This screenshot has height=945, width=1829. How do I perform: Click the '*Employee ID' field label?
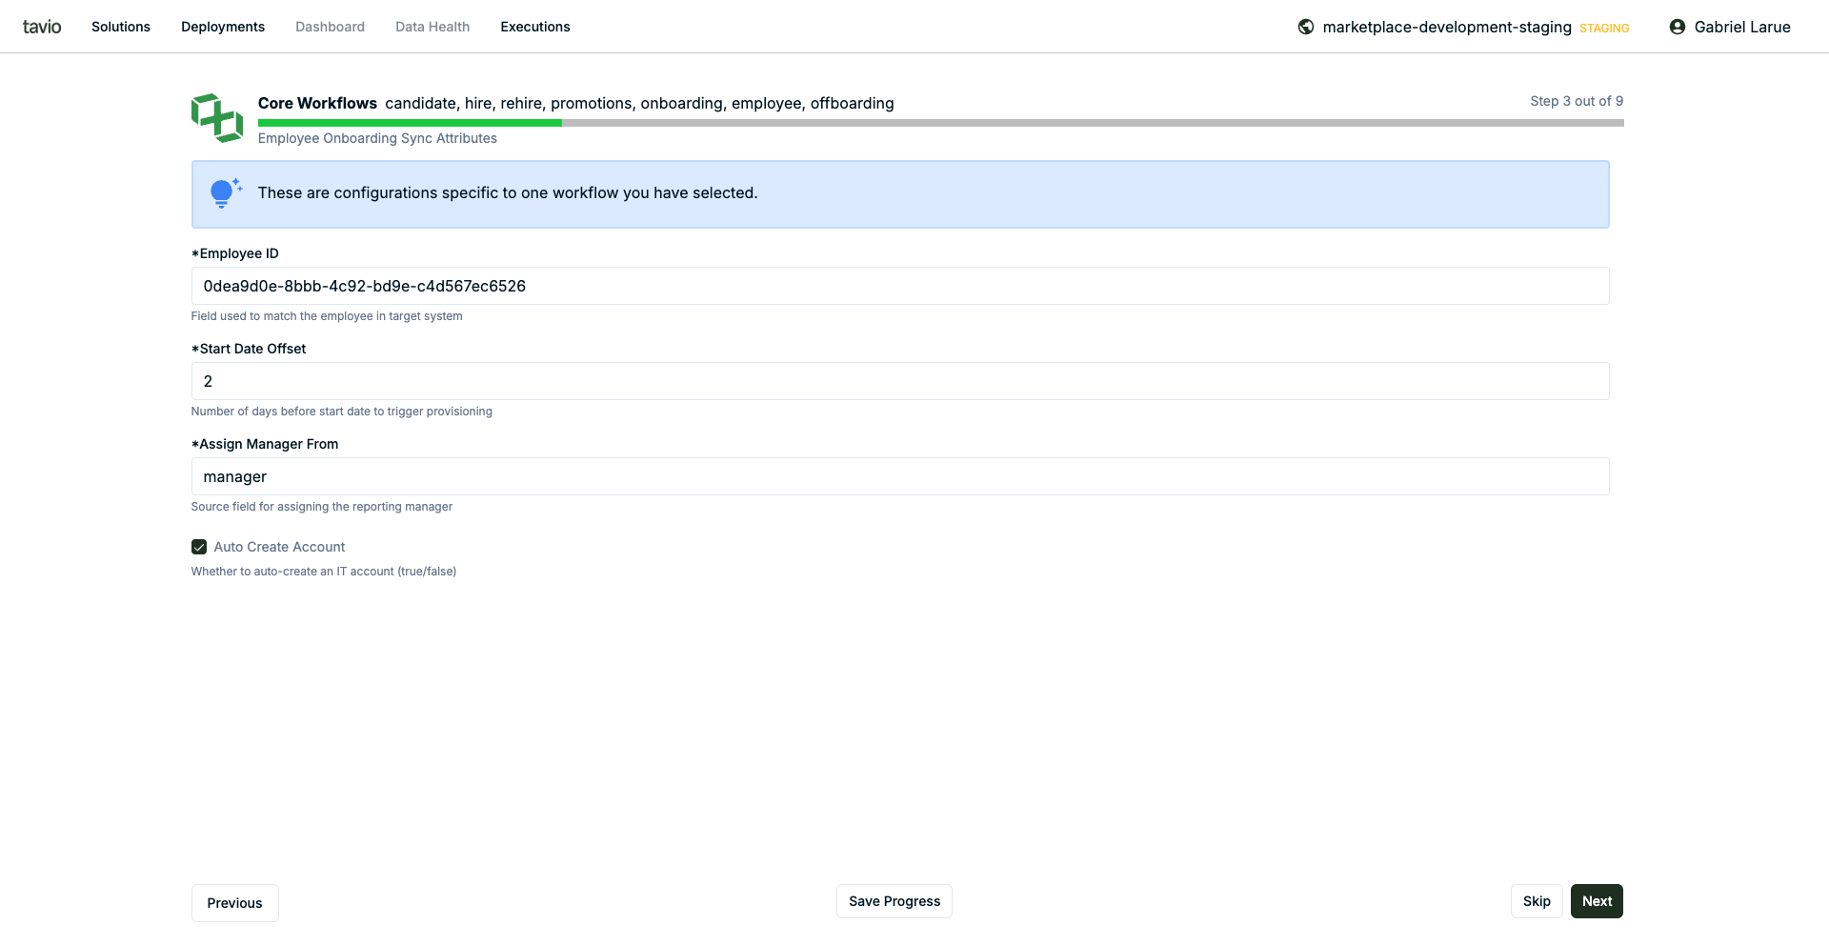(235, 253)
